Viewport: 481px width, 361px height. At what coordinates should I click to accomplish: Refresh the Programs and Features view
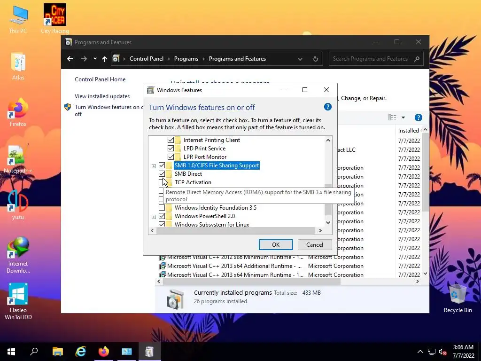pos(316,59)
